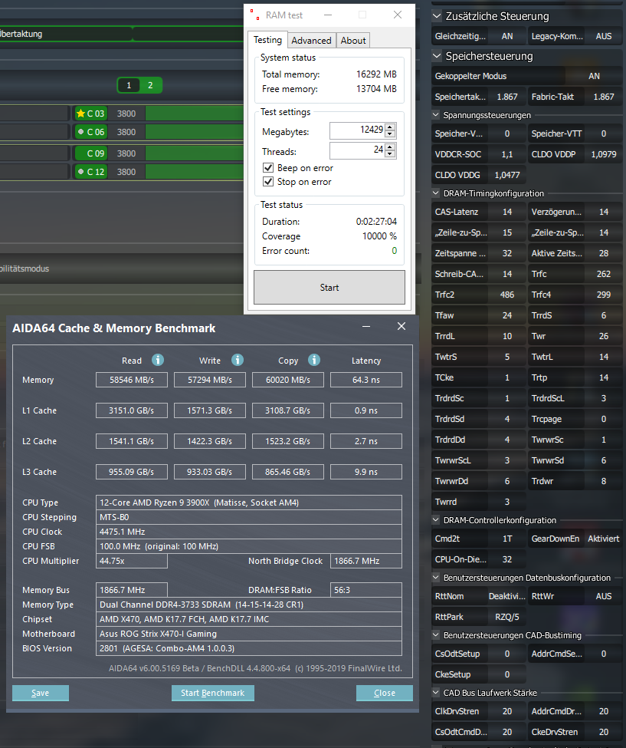This screenshot has height=748, width=626.
Task: Click Memory Latency result 64.3 ns
Action: point(366,380)
